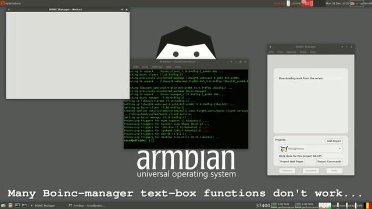Click the 37400 value in bottom panel
Screen dimensions: 372x209
(x=263, y=206)
